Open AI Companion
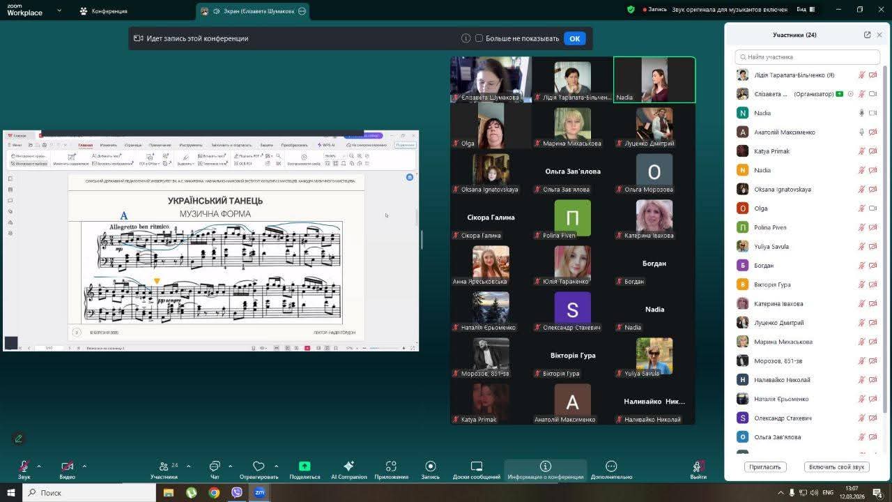Viewport: 892px width, 502px height. pyautogui.click(x=348, y=466)
